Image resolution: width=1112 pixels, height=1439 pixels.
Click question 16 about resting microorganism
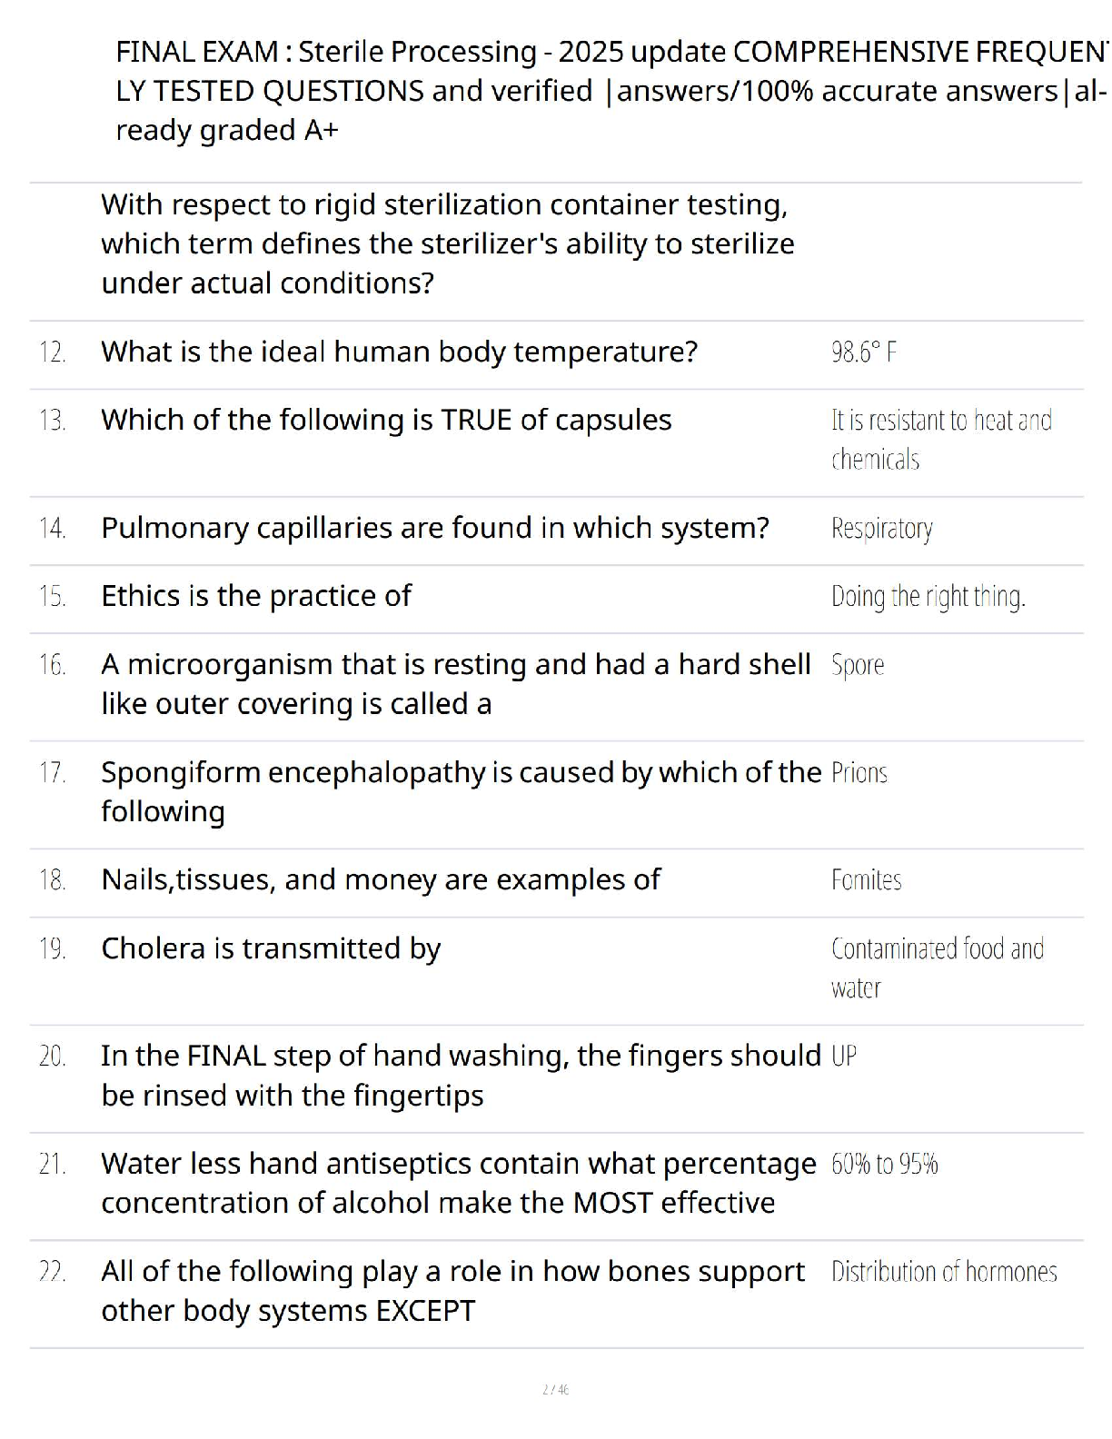(x=454, y=684)
